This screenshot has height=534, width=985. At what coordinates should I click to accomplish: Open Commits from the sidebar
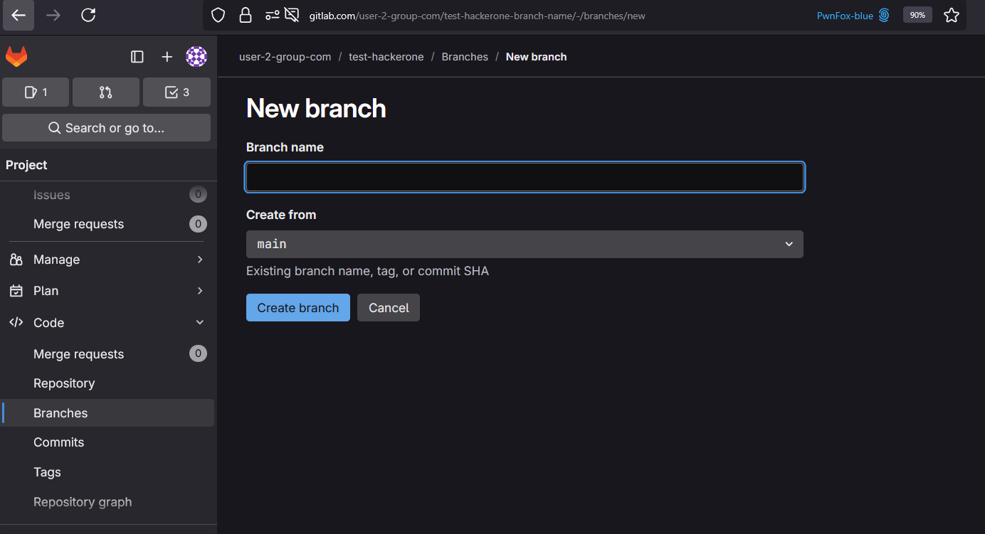tap(58, 442)
